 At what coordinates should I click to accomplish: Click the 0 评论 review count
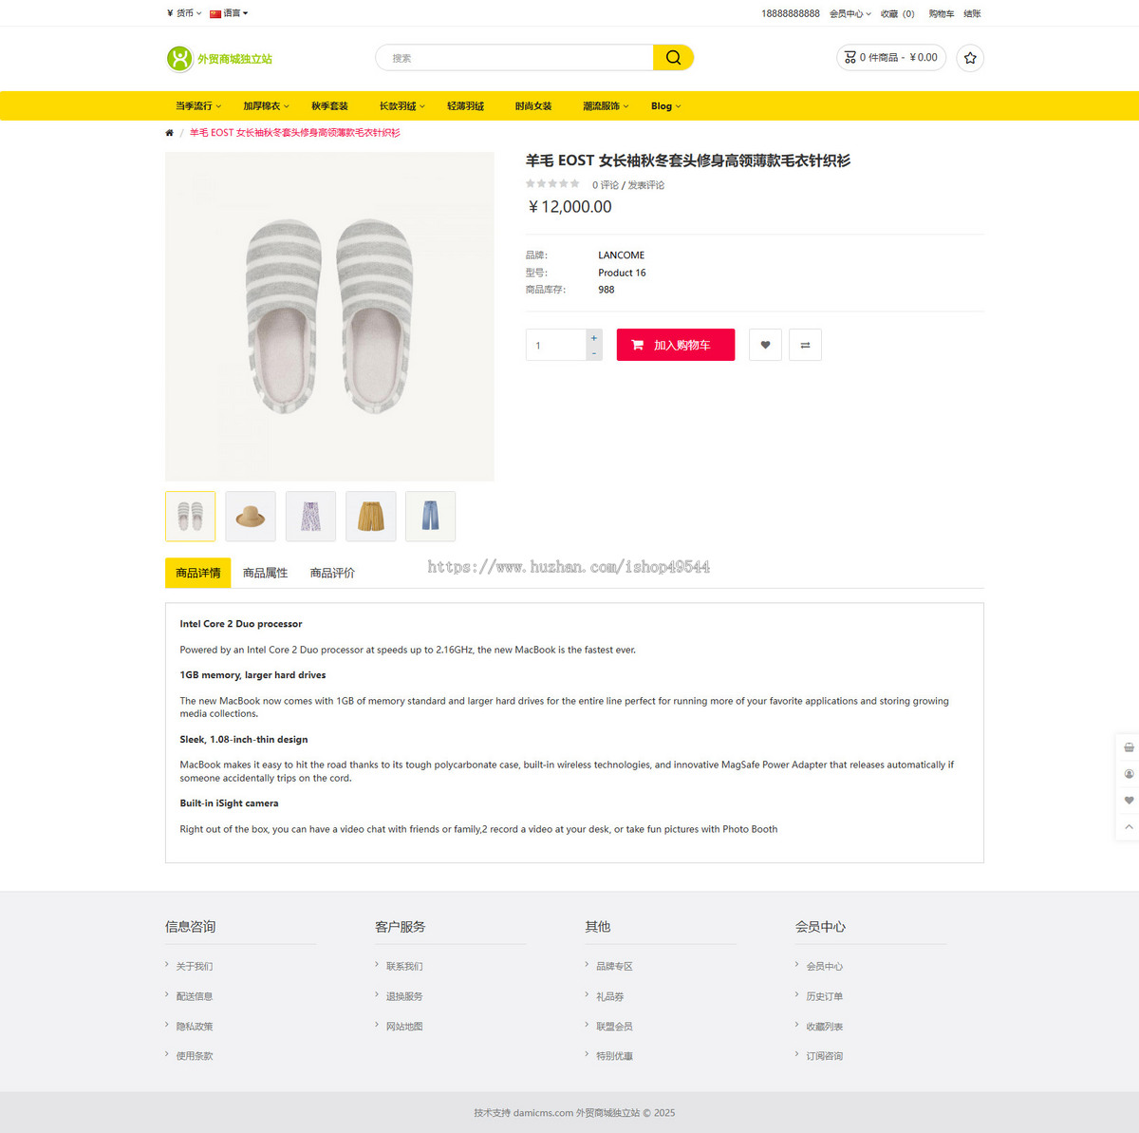(x=606, y=185)
